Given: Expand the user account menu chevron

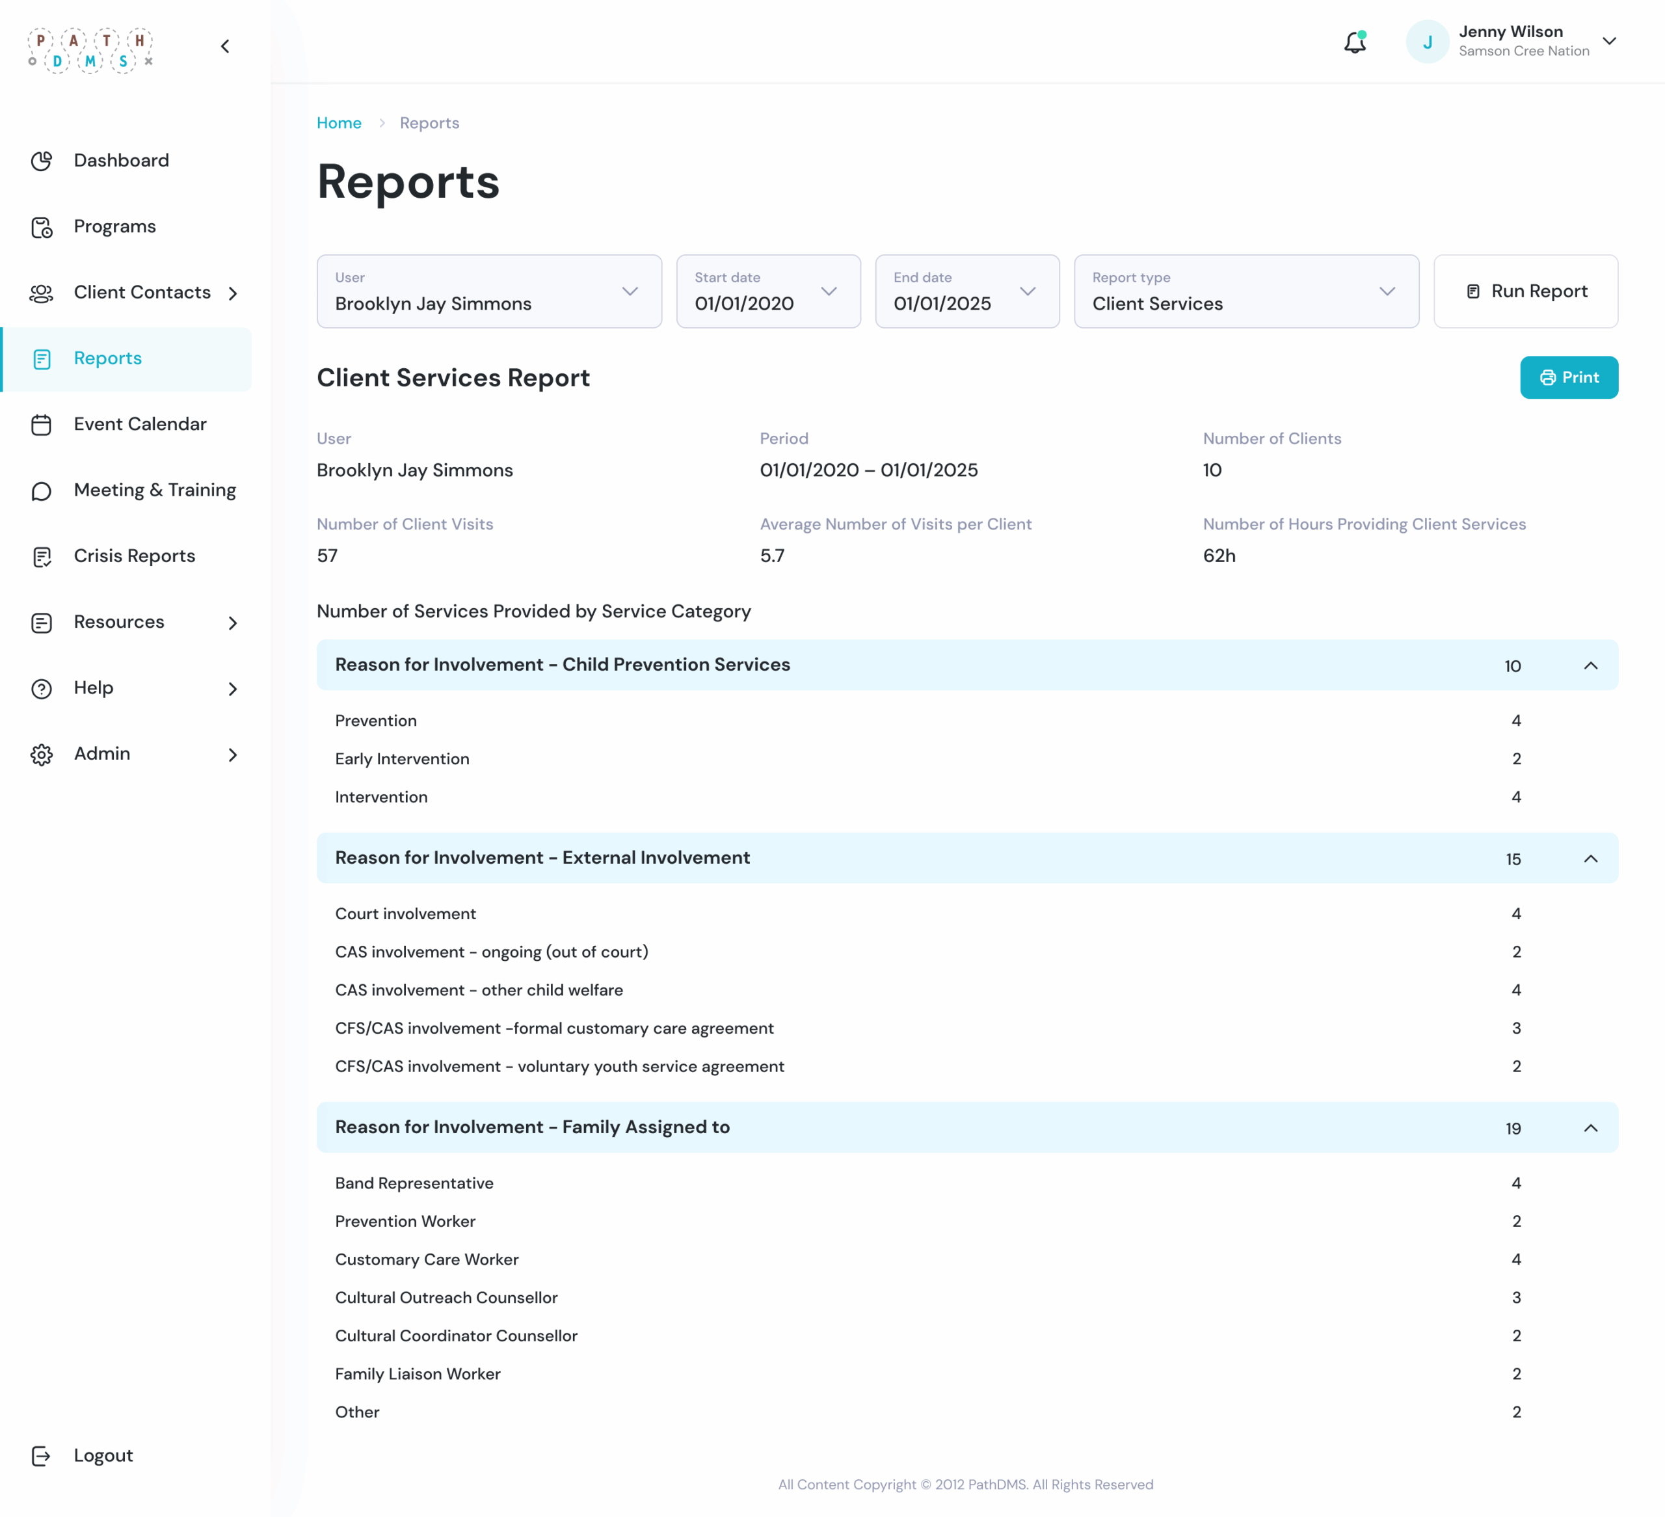Looking at the screenshot, I should 1609,42.
